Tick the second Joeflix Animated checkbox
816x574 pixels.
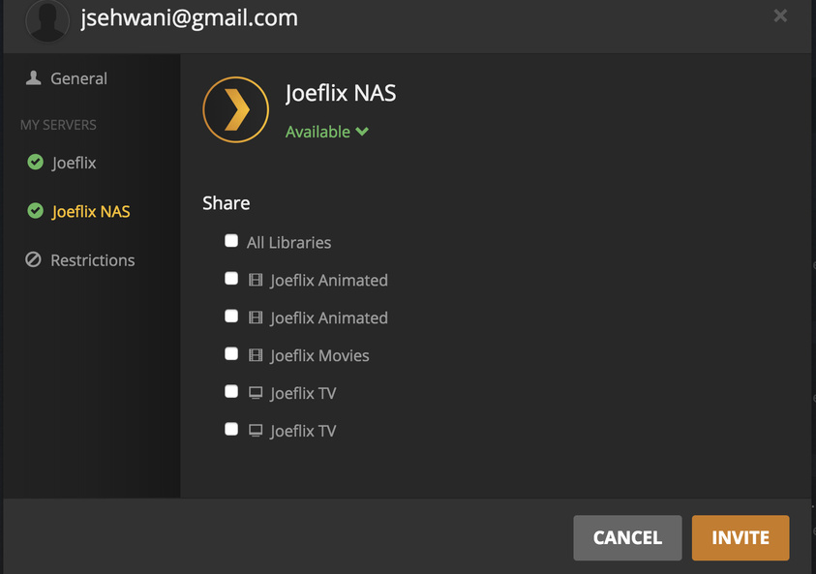[x=231, y=317]
